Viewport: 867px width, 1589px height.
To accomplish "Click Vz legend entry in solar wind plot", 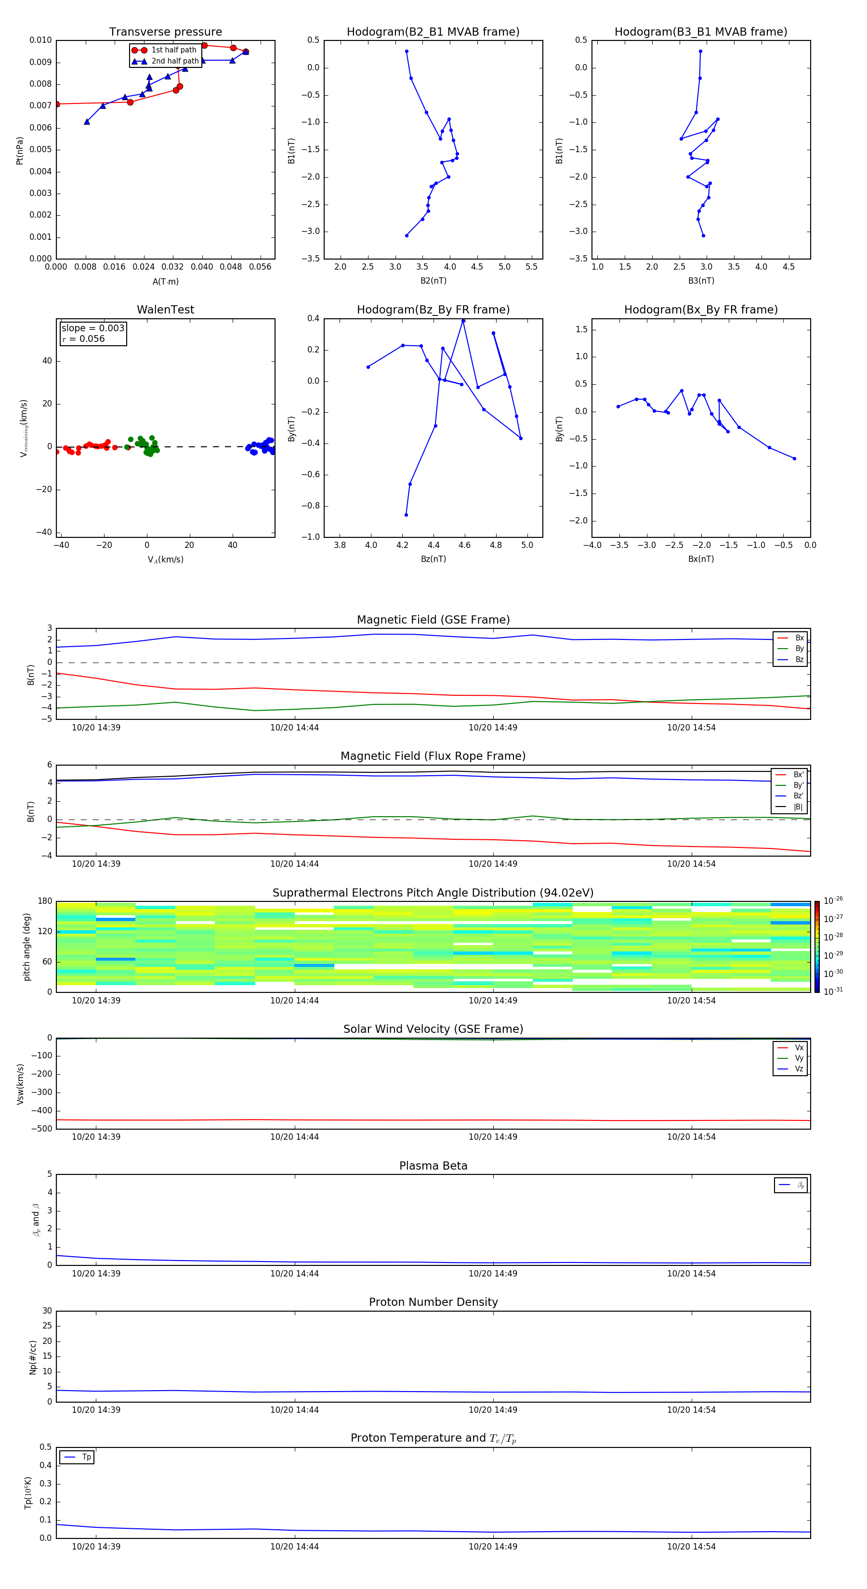I will point(790,1068).
